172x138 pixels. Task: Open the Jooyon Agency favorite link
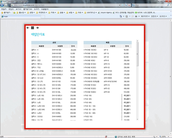(x=105, y=12)
